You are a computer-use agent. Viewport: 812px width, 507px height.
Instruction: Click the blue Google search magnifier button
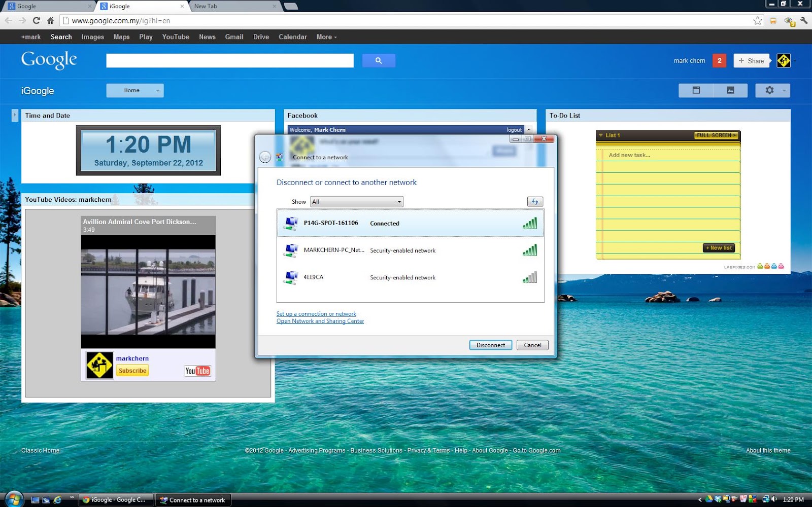point(379,60)
